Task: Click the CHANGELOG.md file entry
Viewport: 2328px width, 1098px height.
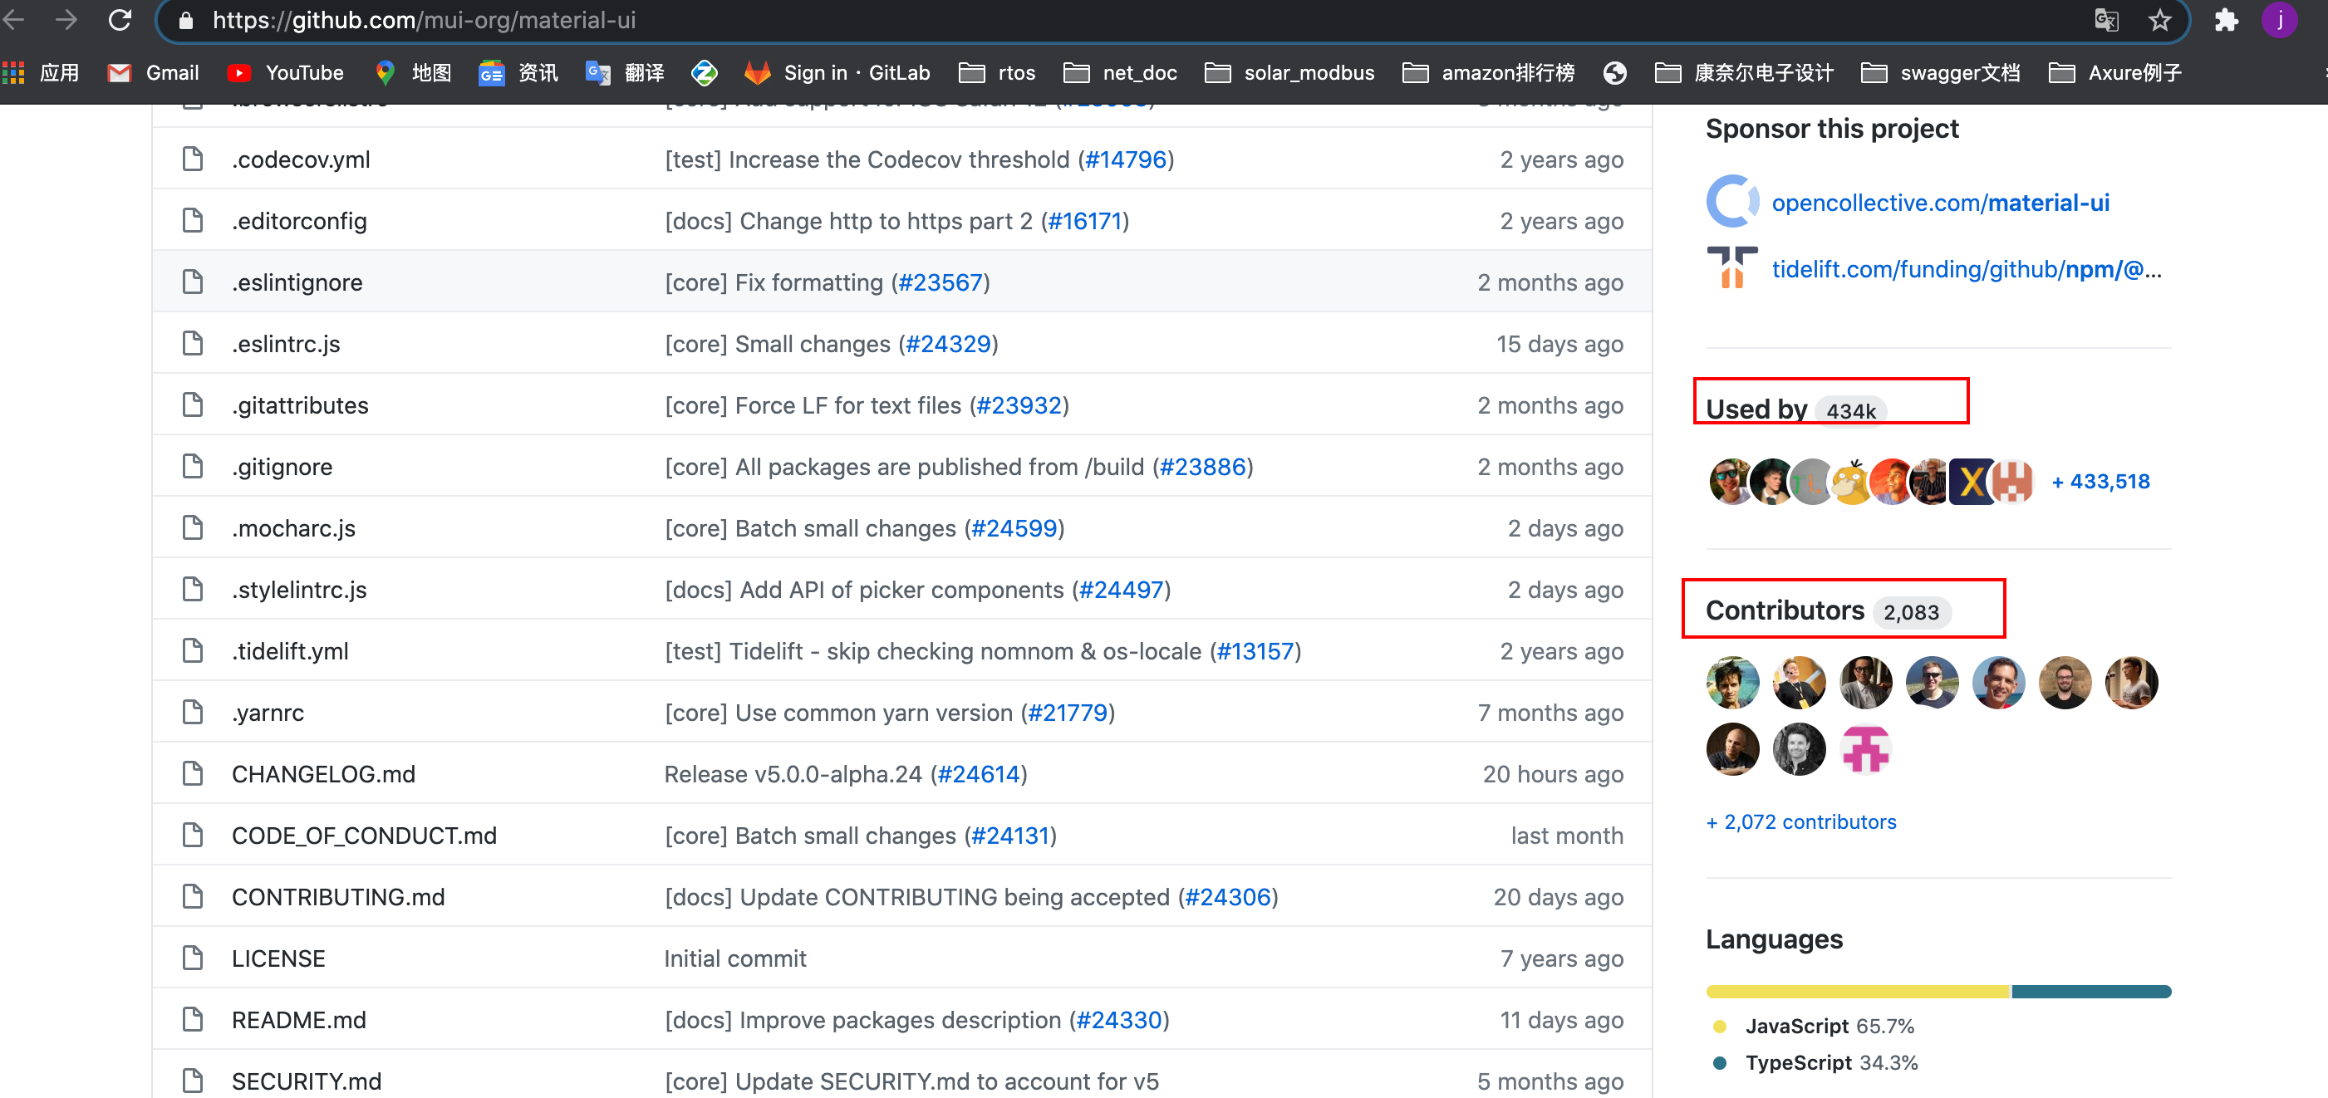Action: [x=322, y=773]
